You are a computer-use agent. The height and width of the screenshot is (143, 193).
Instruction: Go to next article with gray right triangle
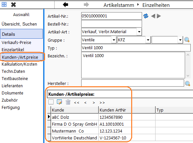pos(159,16)
